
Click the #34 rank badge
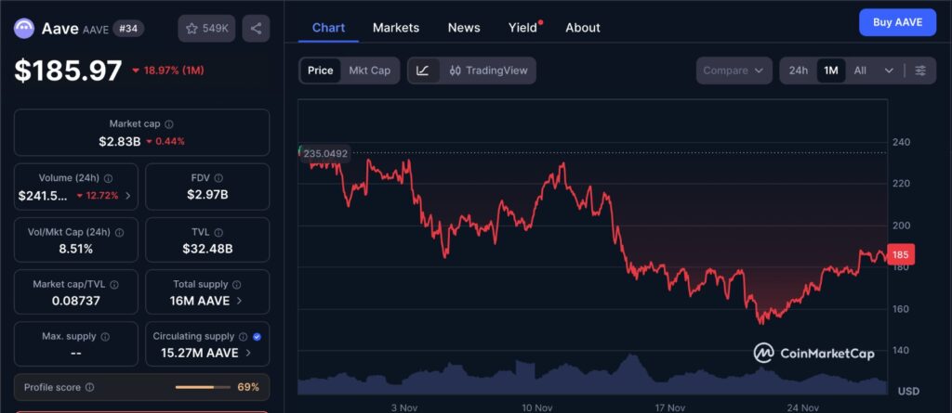pyautogui.click(x=128, y=29)
